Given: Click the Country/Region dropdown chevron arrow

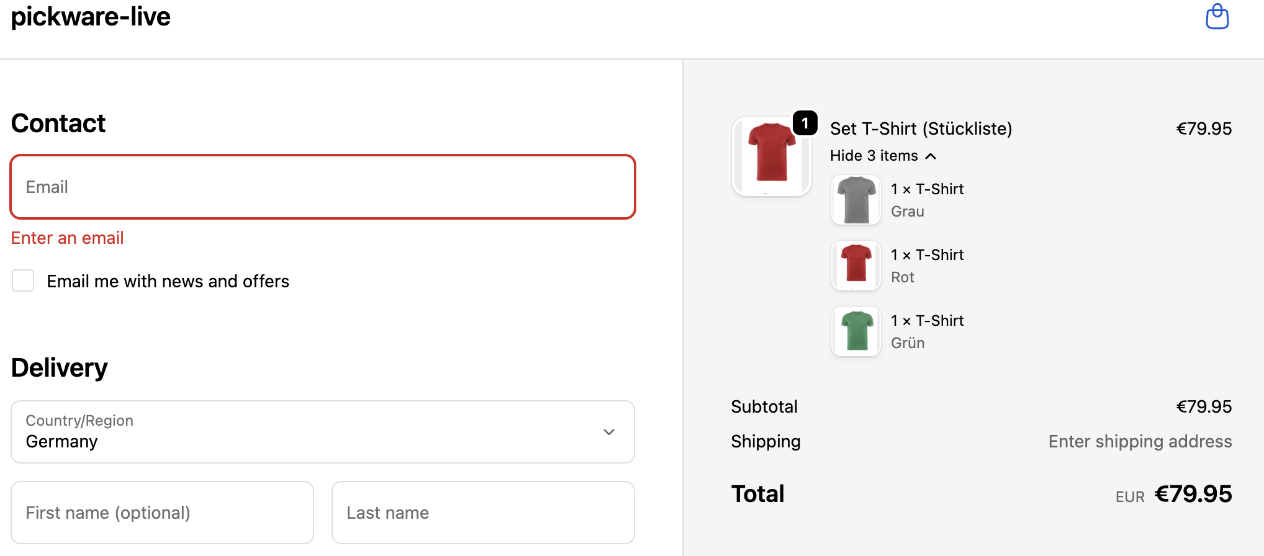Looking at the screenshot, I should pyautogui.click(x=609, y=432).
